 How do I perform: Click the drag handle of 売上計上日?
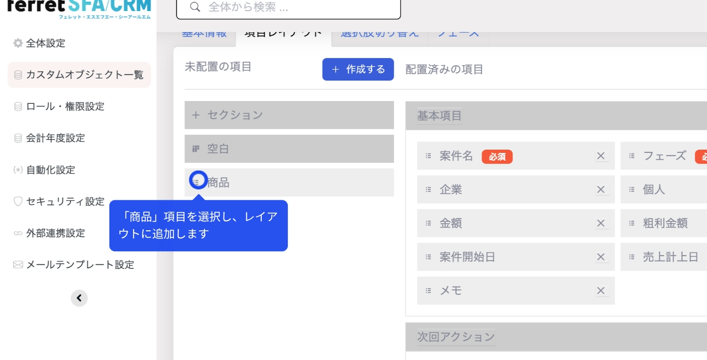tap(632, 257)
